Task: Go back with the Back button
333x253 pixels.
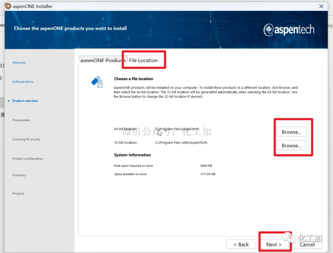Action: pyautogui.click(x=241, y=244)
